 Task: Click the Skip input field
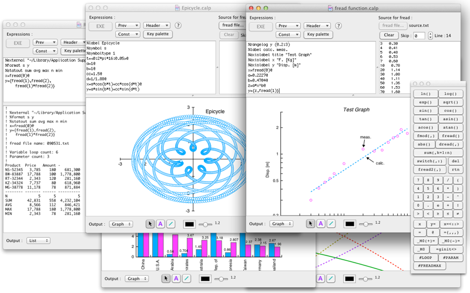coord(419,36)
